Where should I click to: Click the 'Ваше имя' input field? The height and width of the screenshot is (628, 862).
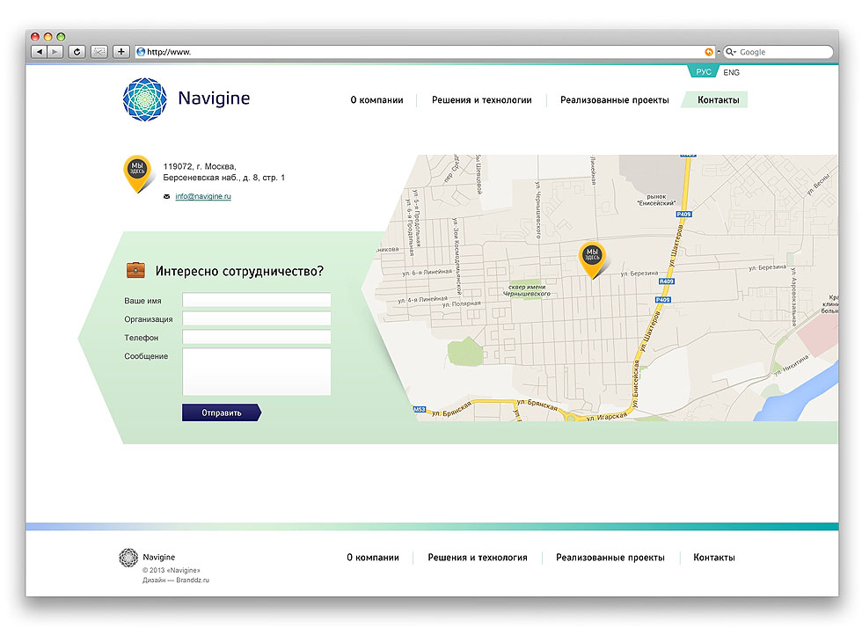[256, 301]
